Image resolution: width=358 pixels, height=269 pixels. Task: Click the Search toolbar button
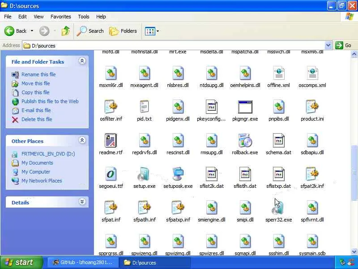click(90, 31)
